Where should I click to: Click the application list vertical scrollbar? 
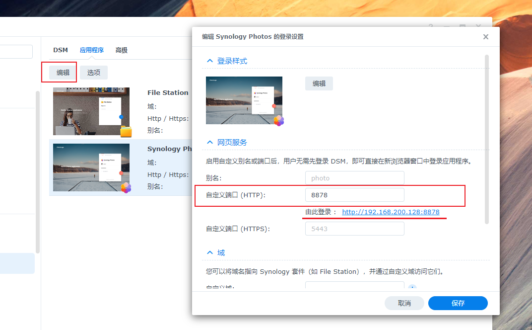pyautogui.click(x=38, y=172)
